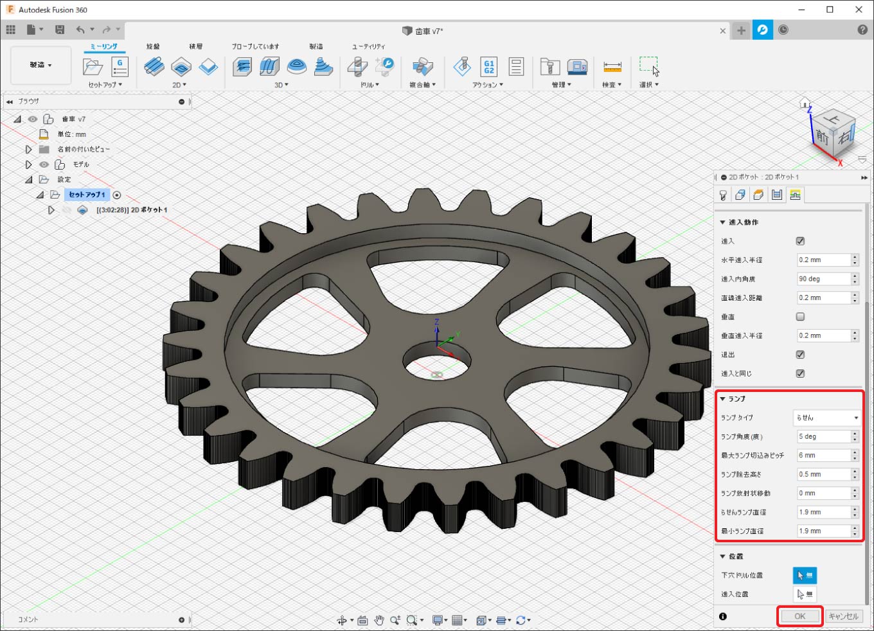Open the 製造 workspace dropdown

point(40,65)
